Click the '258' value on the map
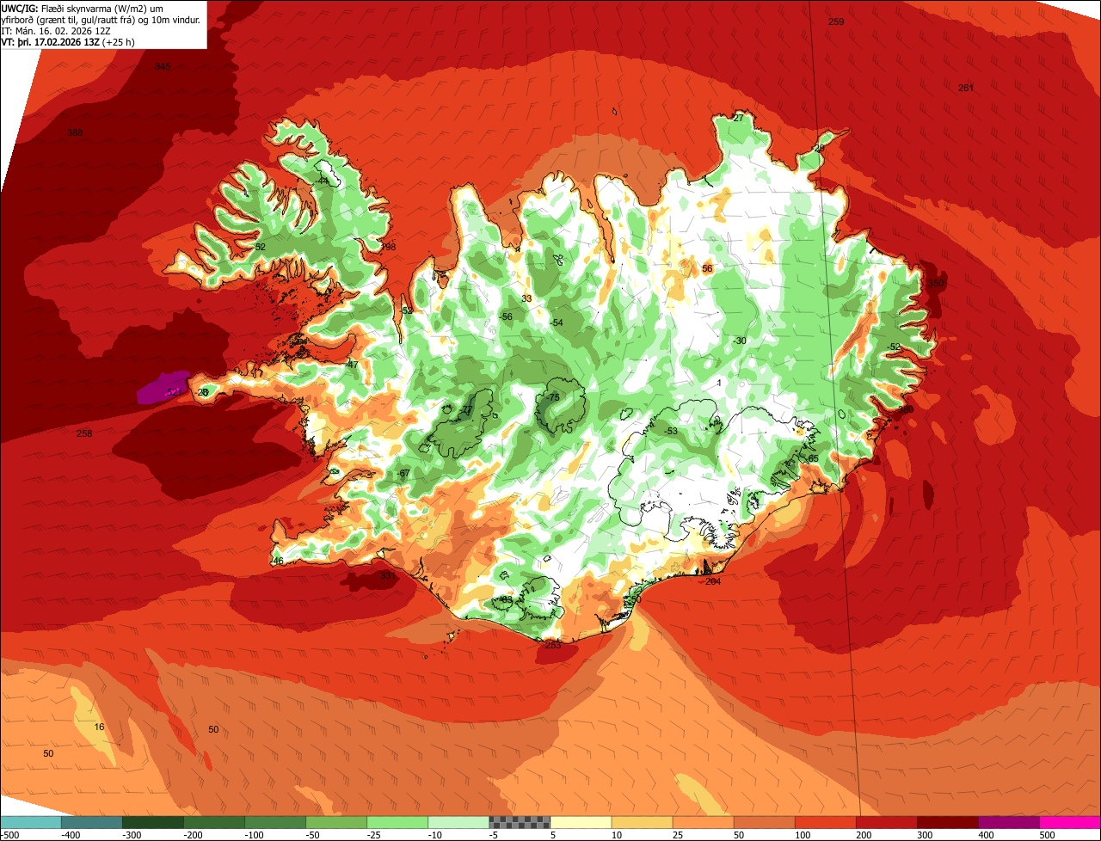 [x=84, y=433]
